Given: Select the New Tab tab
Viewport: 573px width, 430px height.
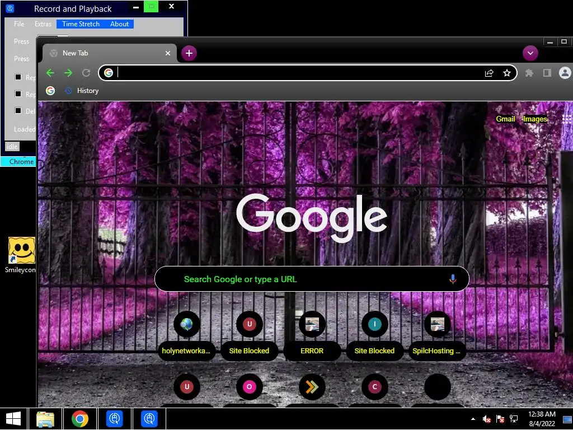Looking at the screenshot, I should tap(110, 53).
